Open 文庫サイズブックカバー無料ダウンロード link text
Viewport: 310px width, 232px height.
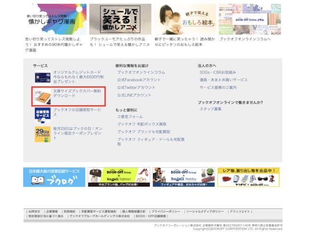click(77, 93)
